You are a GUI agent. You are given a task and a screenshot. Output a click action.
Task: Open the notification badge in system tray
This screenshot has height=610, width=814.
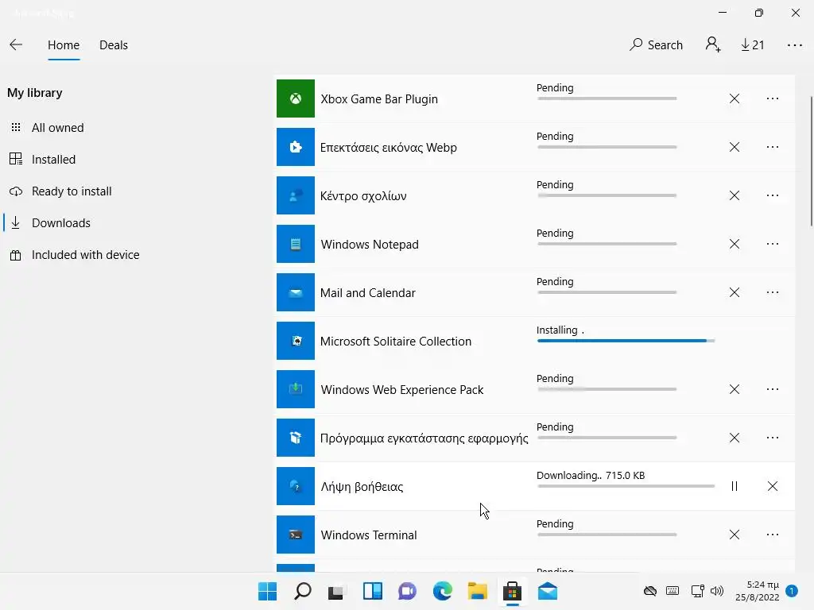pyautogui.click(x=791, y=591)
